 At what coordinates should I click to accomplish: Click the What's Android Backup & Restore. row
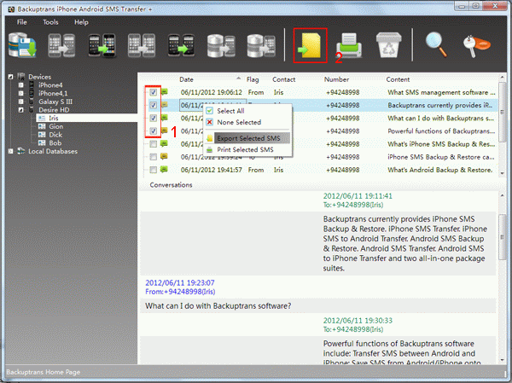tap(321, 170)
